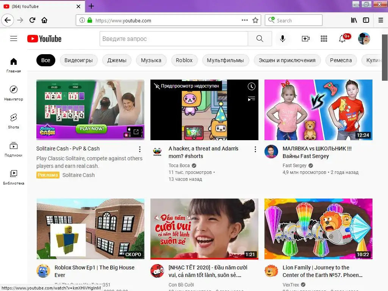Open the Con Bò Cười channel avatar

pyautogui.click(x=157, y=271)
